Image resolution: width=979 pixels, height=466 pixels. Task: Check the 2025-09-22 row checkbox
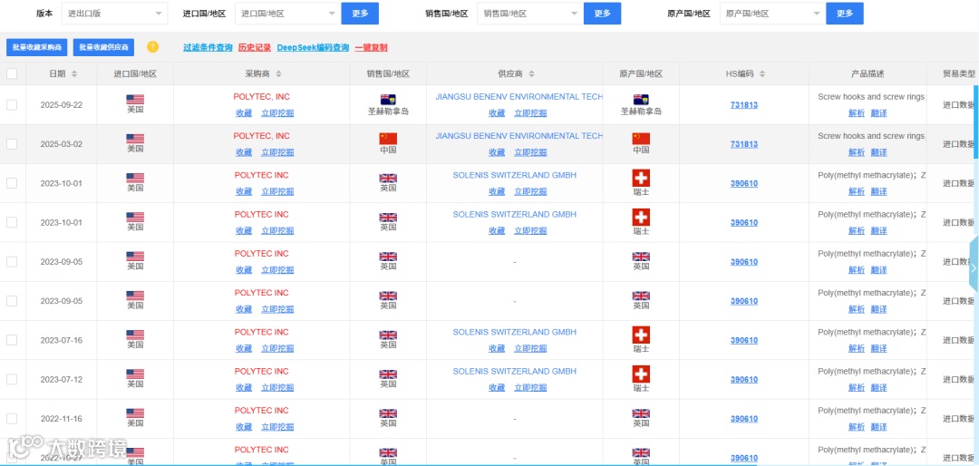click(12, 105)
